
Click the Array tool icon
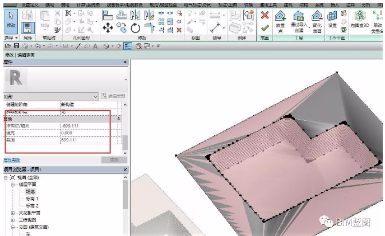pos(161,22)
